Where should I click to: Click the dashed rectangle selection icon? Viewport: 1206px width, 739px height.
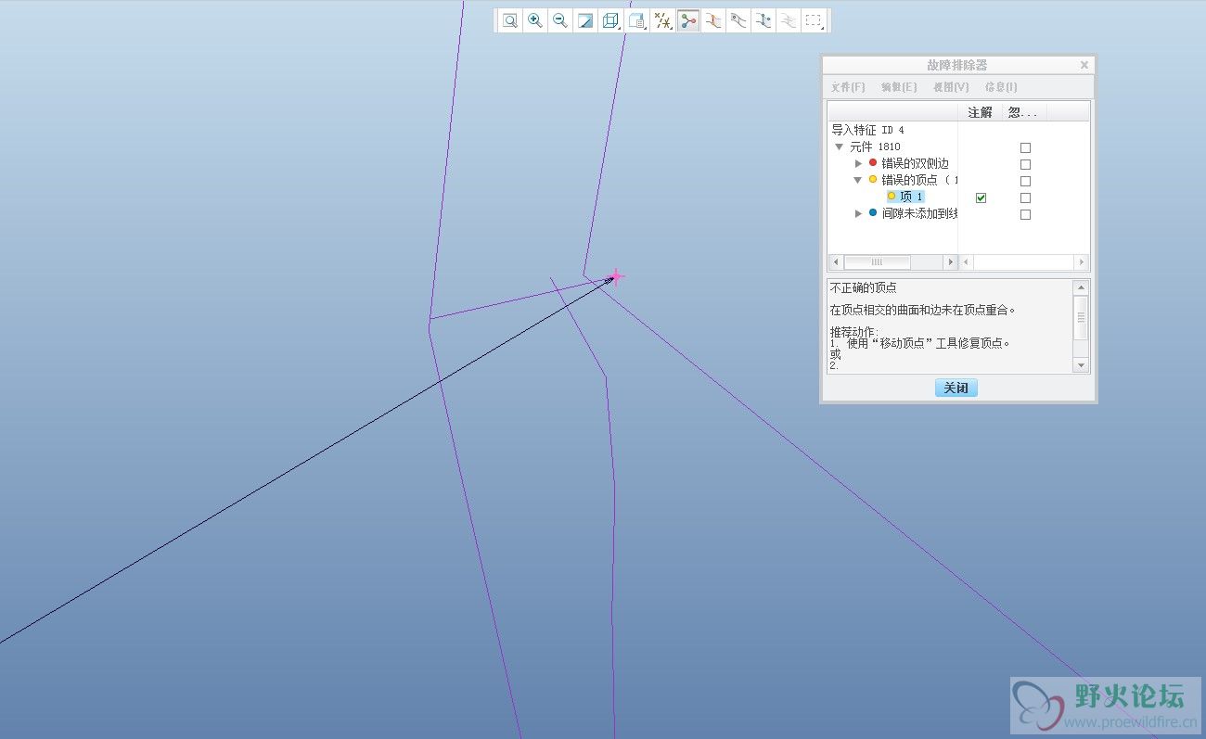(814, 20)
